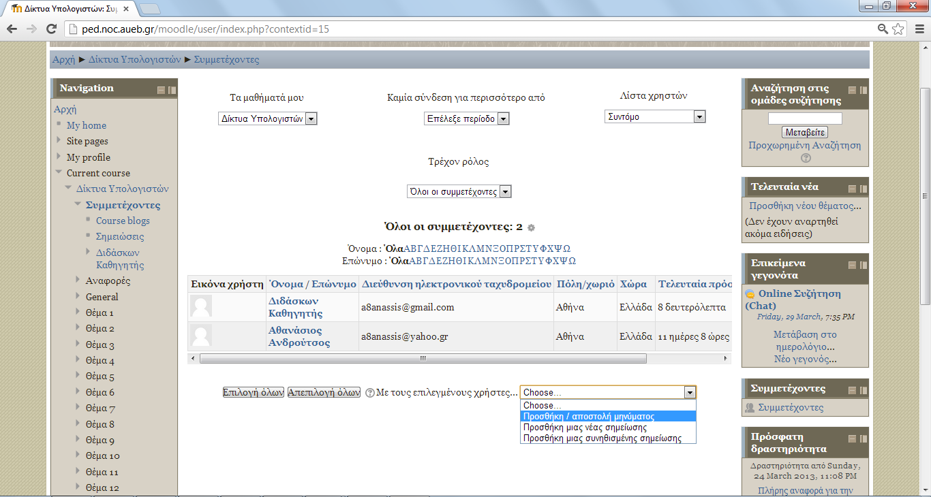Image resolution: width=931 pixels, height=497 pixels.
Task: Open Προχωρημένη Αναζήτηση link
Action: (804, 145)
